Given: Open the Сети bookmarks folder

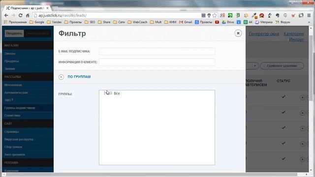Looking at the screenshot, I should point(119,22).
